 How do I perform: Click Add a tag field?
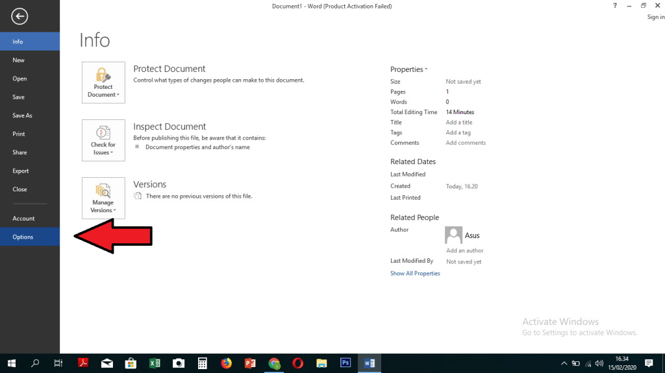point(458,133)
